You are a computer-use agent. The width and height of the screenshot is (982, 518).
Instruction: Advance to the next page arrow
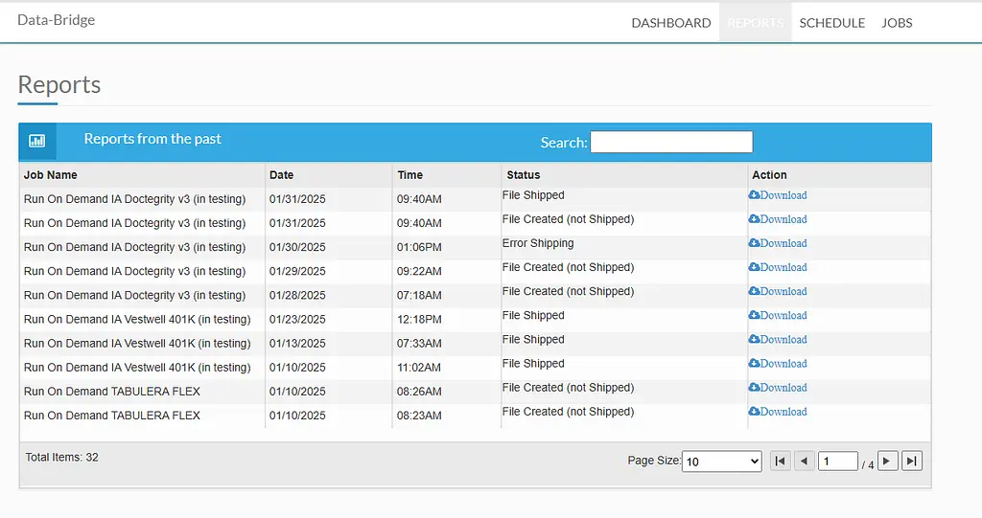[887, 462]
